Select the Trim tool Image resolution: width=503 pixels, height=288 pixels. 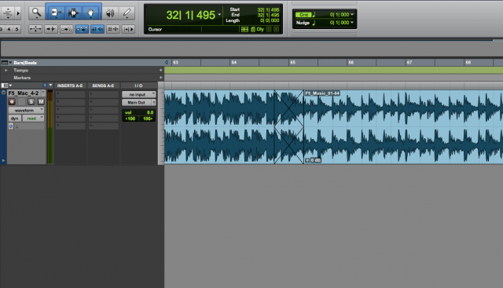[56, 13]
